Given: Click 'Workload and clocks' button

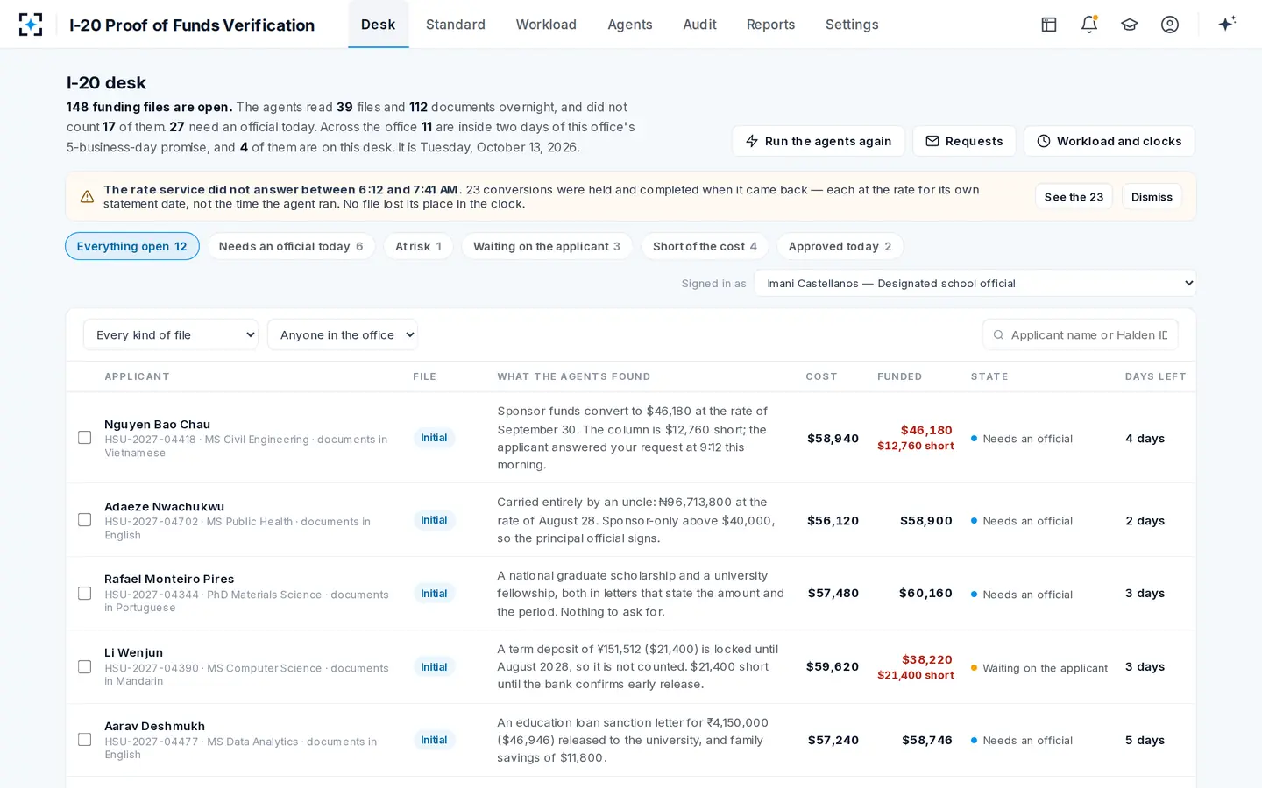Looking at the screenshot, I should point(1110,141).
